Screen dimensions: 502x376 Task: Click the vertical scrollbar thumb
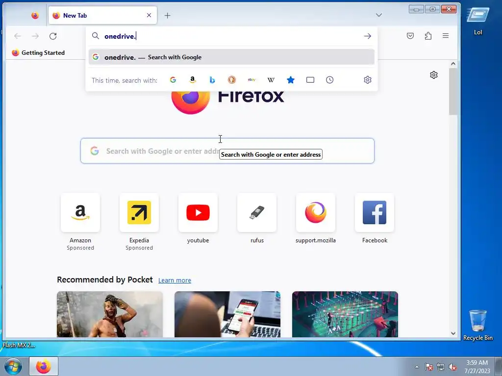[453, 92]
